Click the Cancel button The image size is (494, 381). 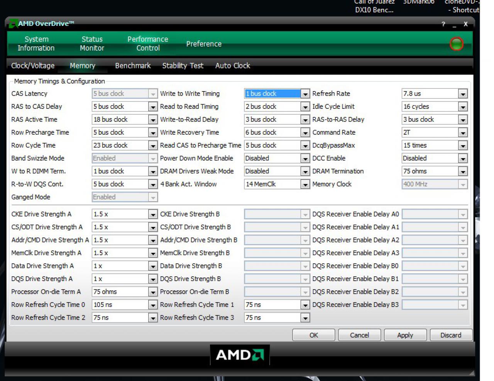click(359, 335)
